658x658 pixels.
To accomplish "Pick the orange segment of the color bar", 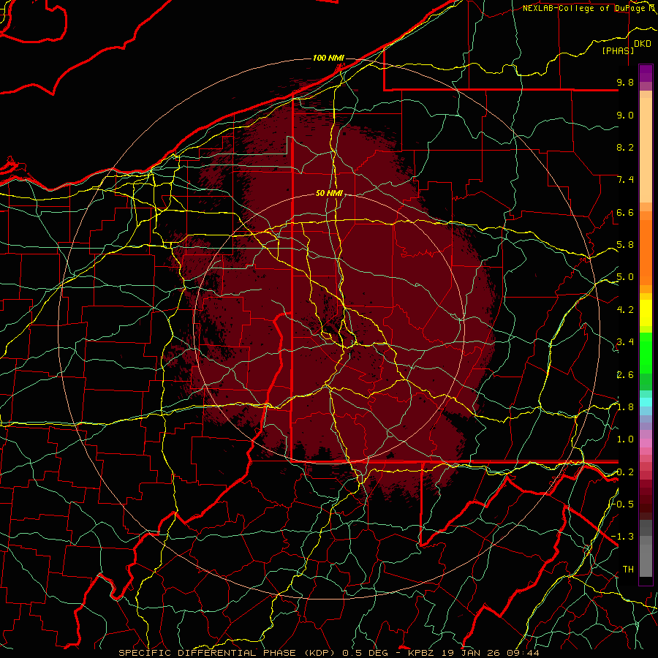I will pos(646,252).
